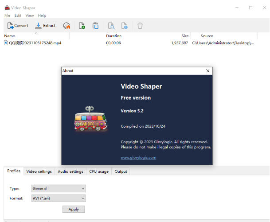Click the 00:00:06 duration cell
This screenshot has height=222, width=270.
[x=113, y=43]
